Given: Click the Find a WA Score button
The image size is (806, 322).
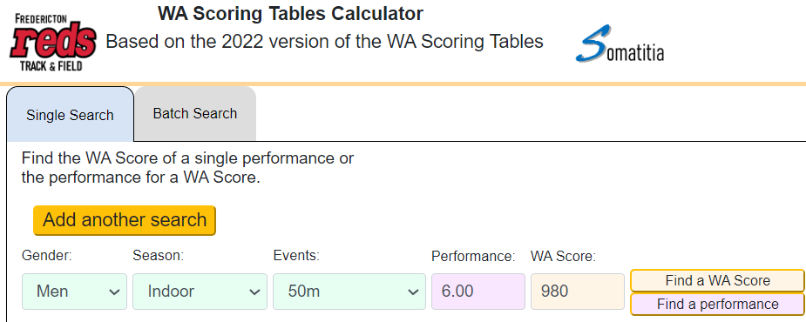Looking at the screenshot, I should point(718,281).
